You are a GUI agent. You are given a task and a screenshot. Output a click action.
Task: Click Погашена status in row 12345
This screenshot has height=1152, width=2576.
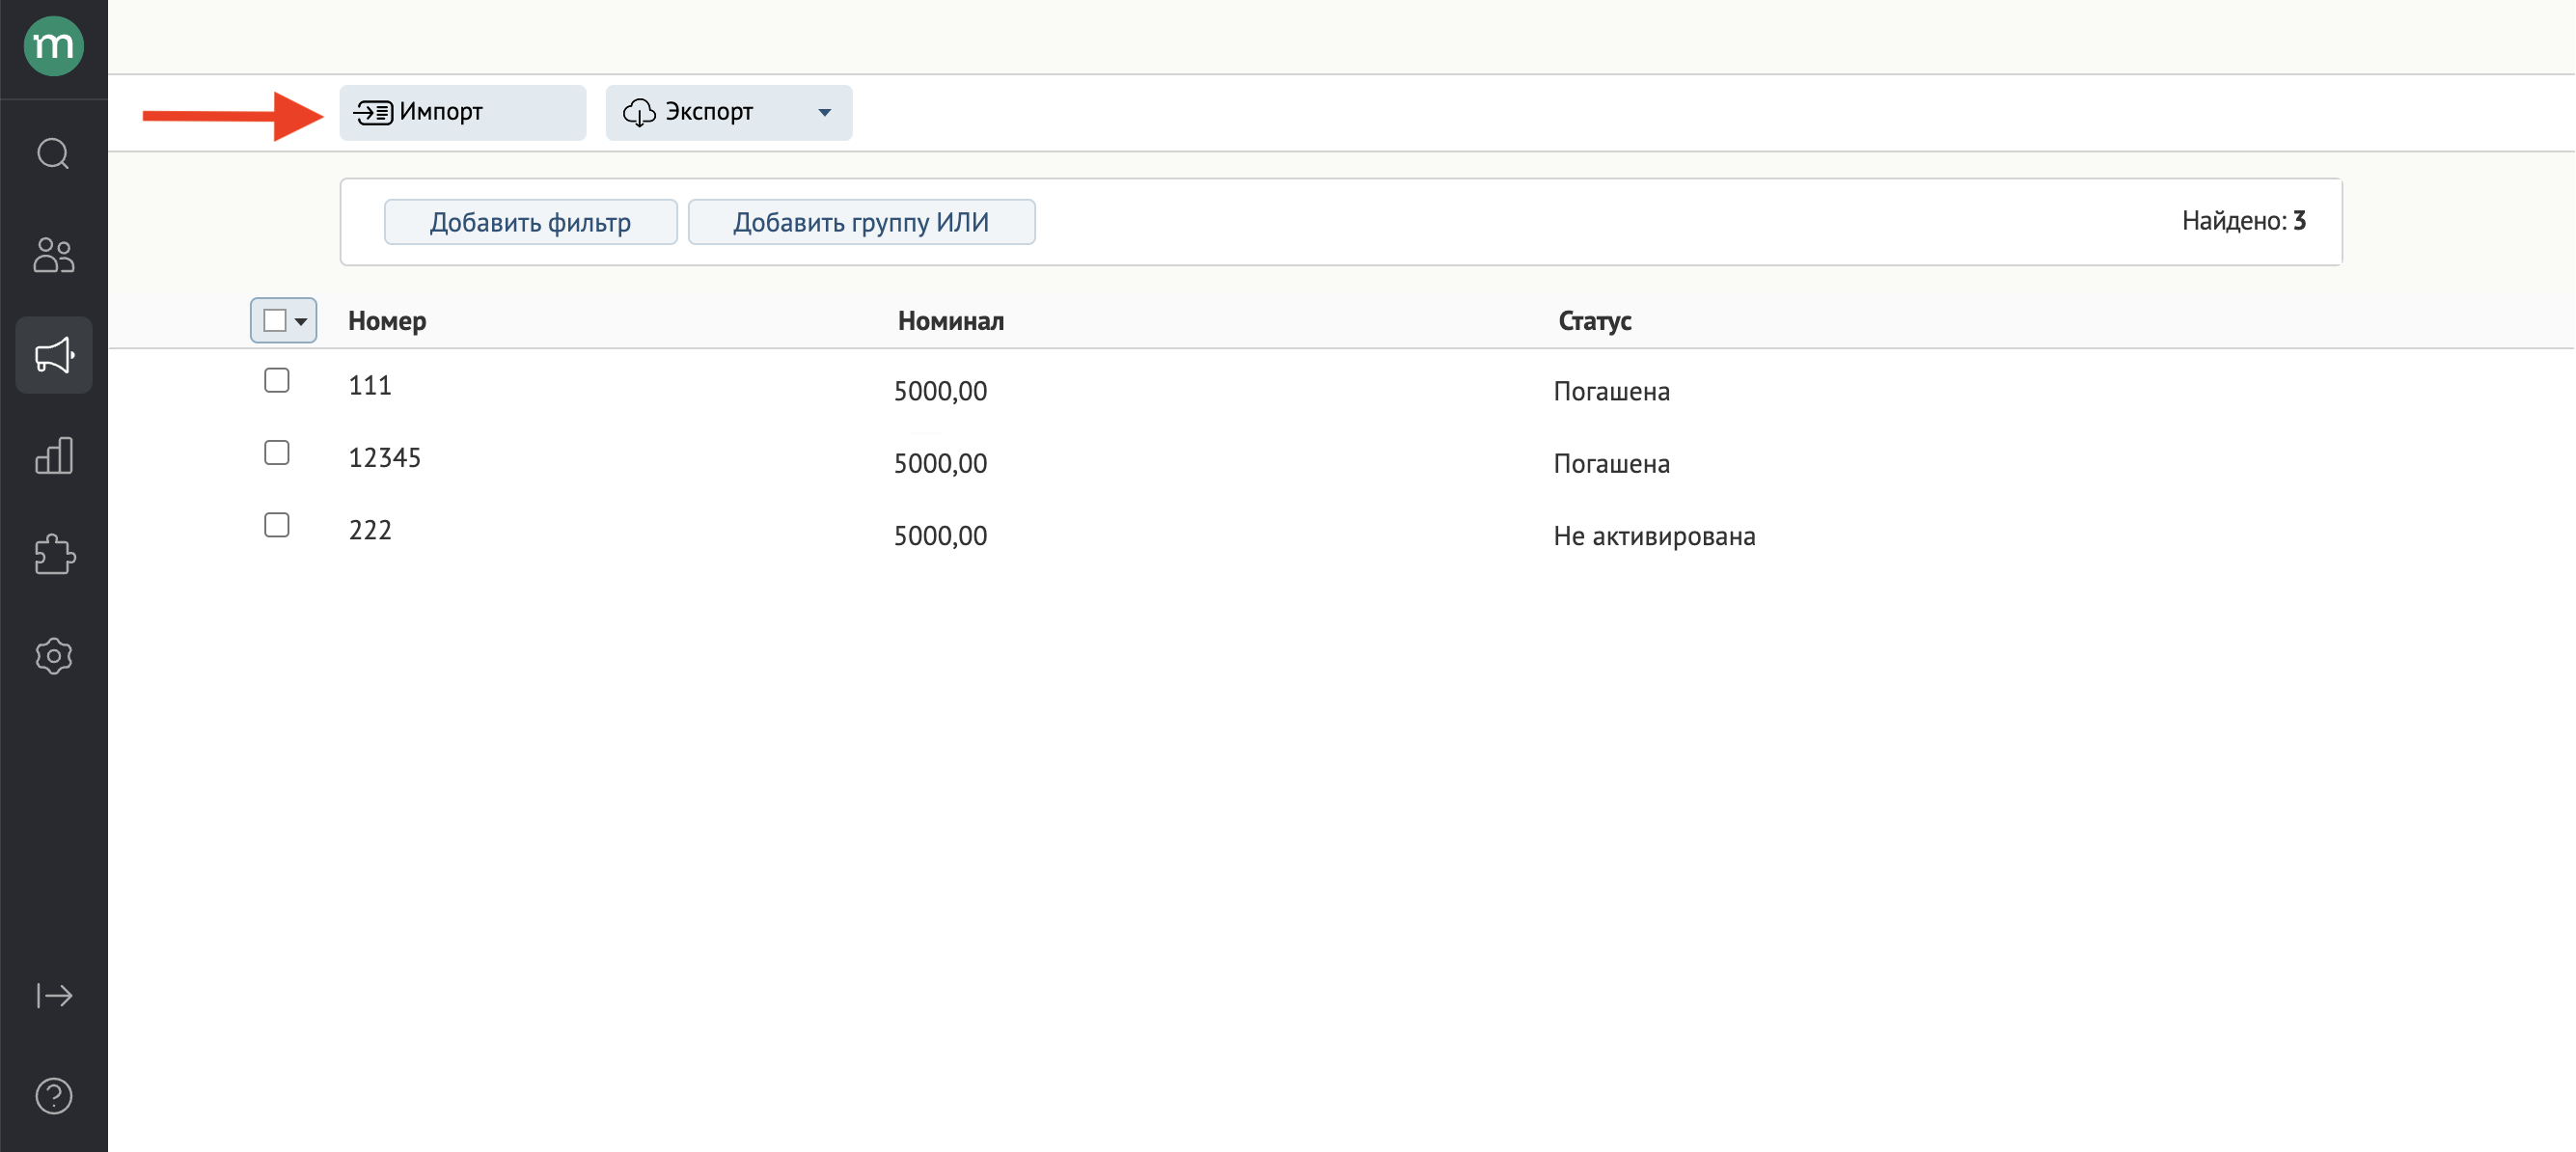[x=1611, y=463]
